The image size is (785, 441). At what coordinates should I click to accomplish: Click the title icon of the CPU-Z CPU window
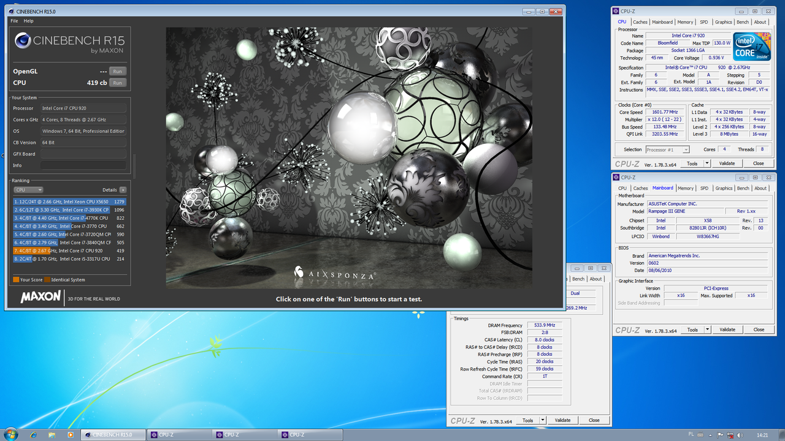click(617, 11)
